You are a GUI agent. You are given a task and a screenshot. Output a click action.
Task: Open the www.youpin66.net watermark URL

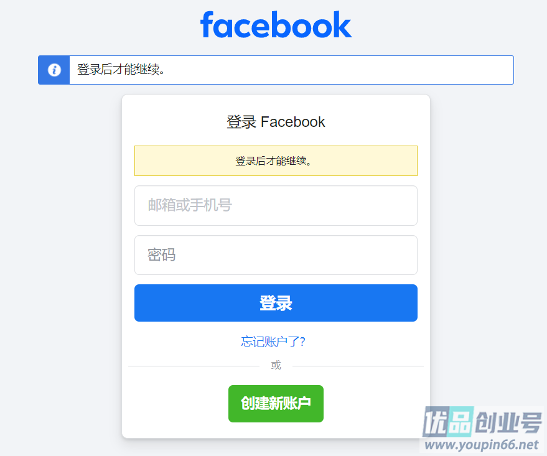point(482,445)
